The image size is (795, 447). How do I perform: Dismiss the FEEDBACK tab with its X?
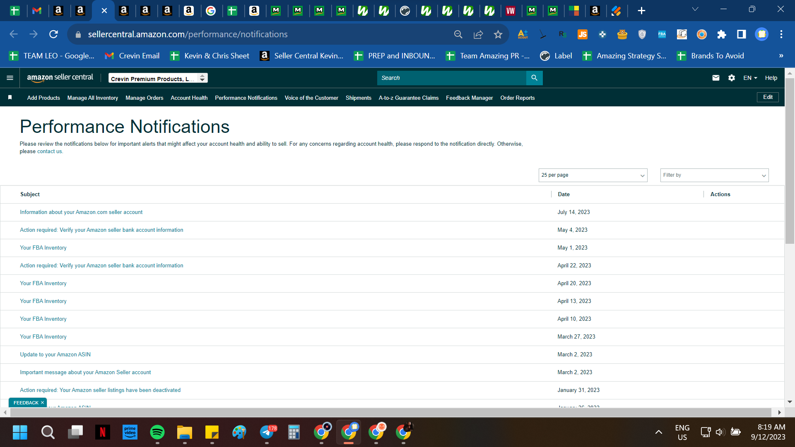42,403
